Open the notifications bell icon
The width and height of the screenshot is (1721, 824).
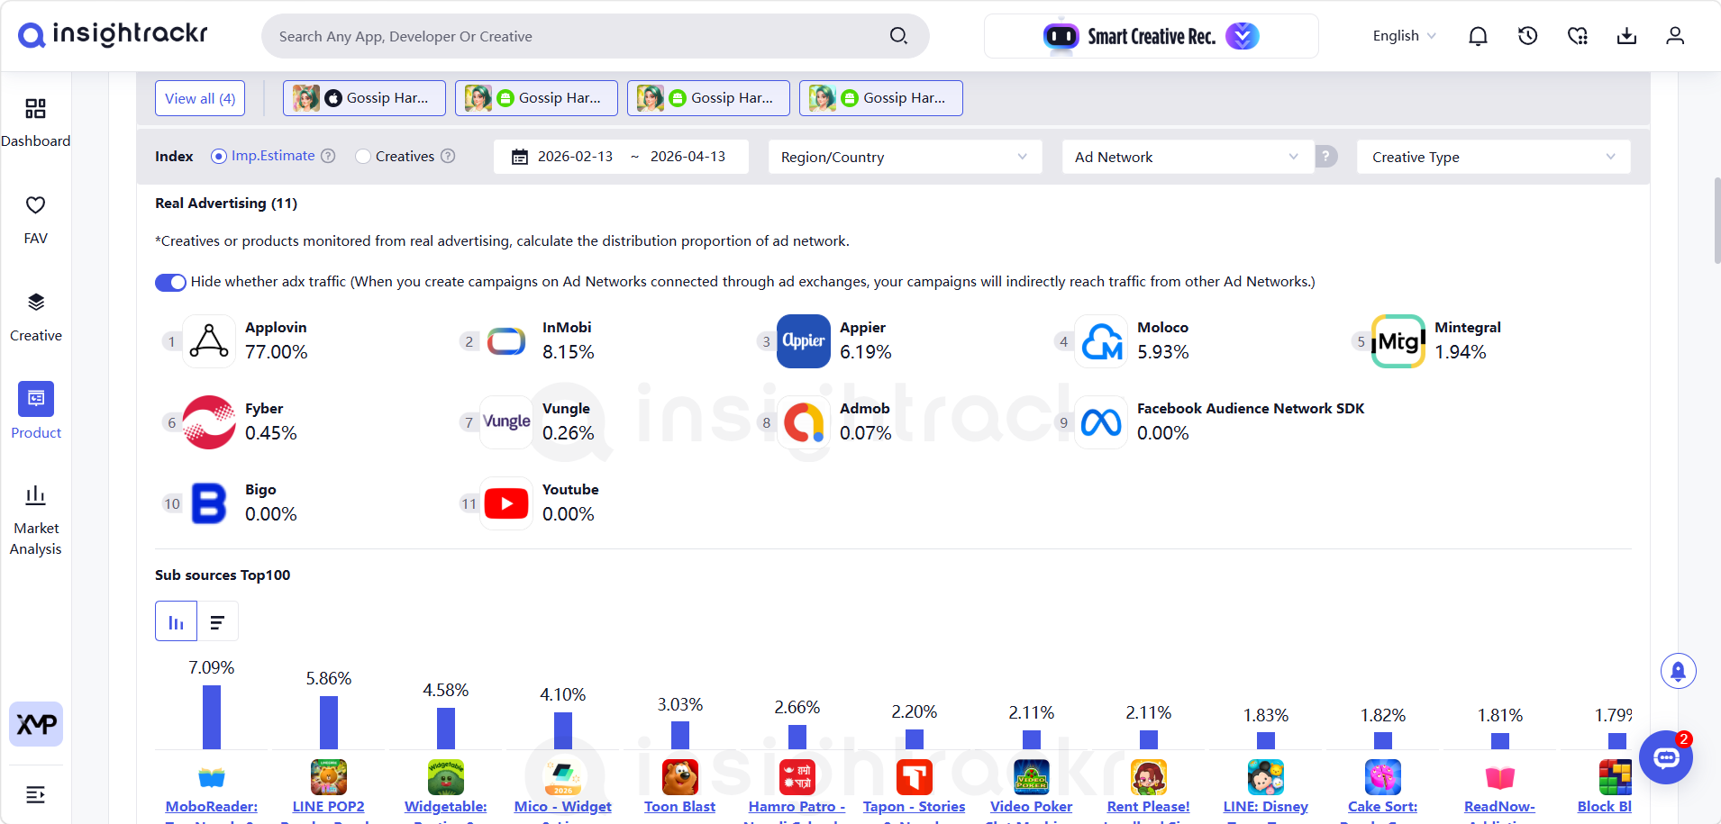point(1478,36)
